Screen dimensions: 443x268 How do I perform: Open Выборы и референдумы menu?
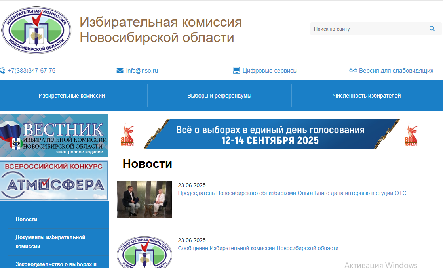219,96
